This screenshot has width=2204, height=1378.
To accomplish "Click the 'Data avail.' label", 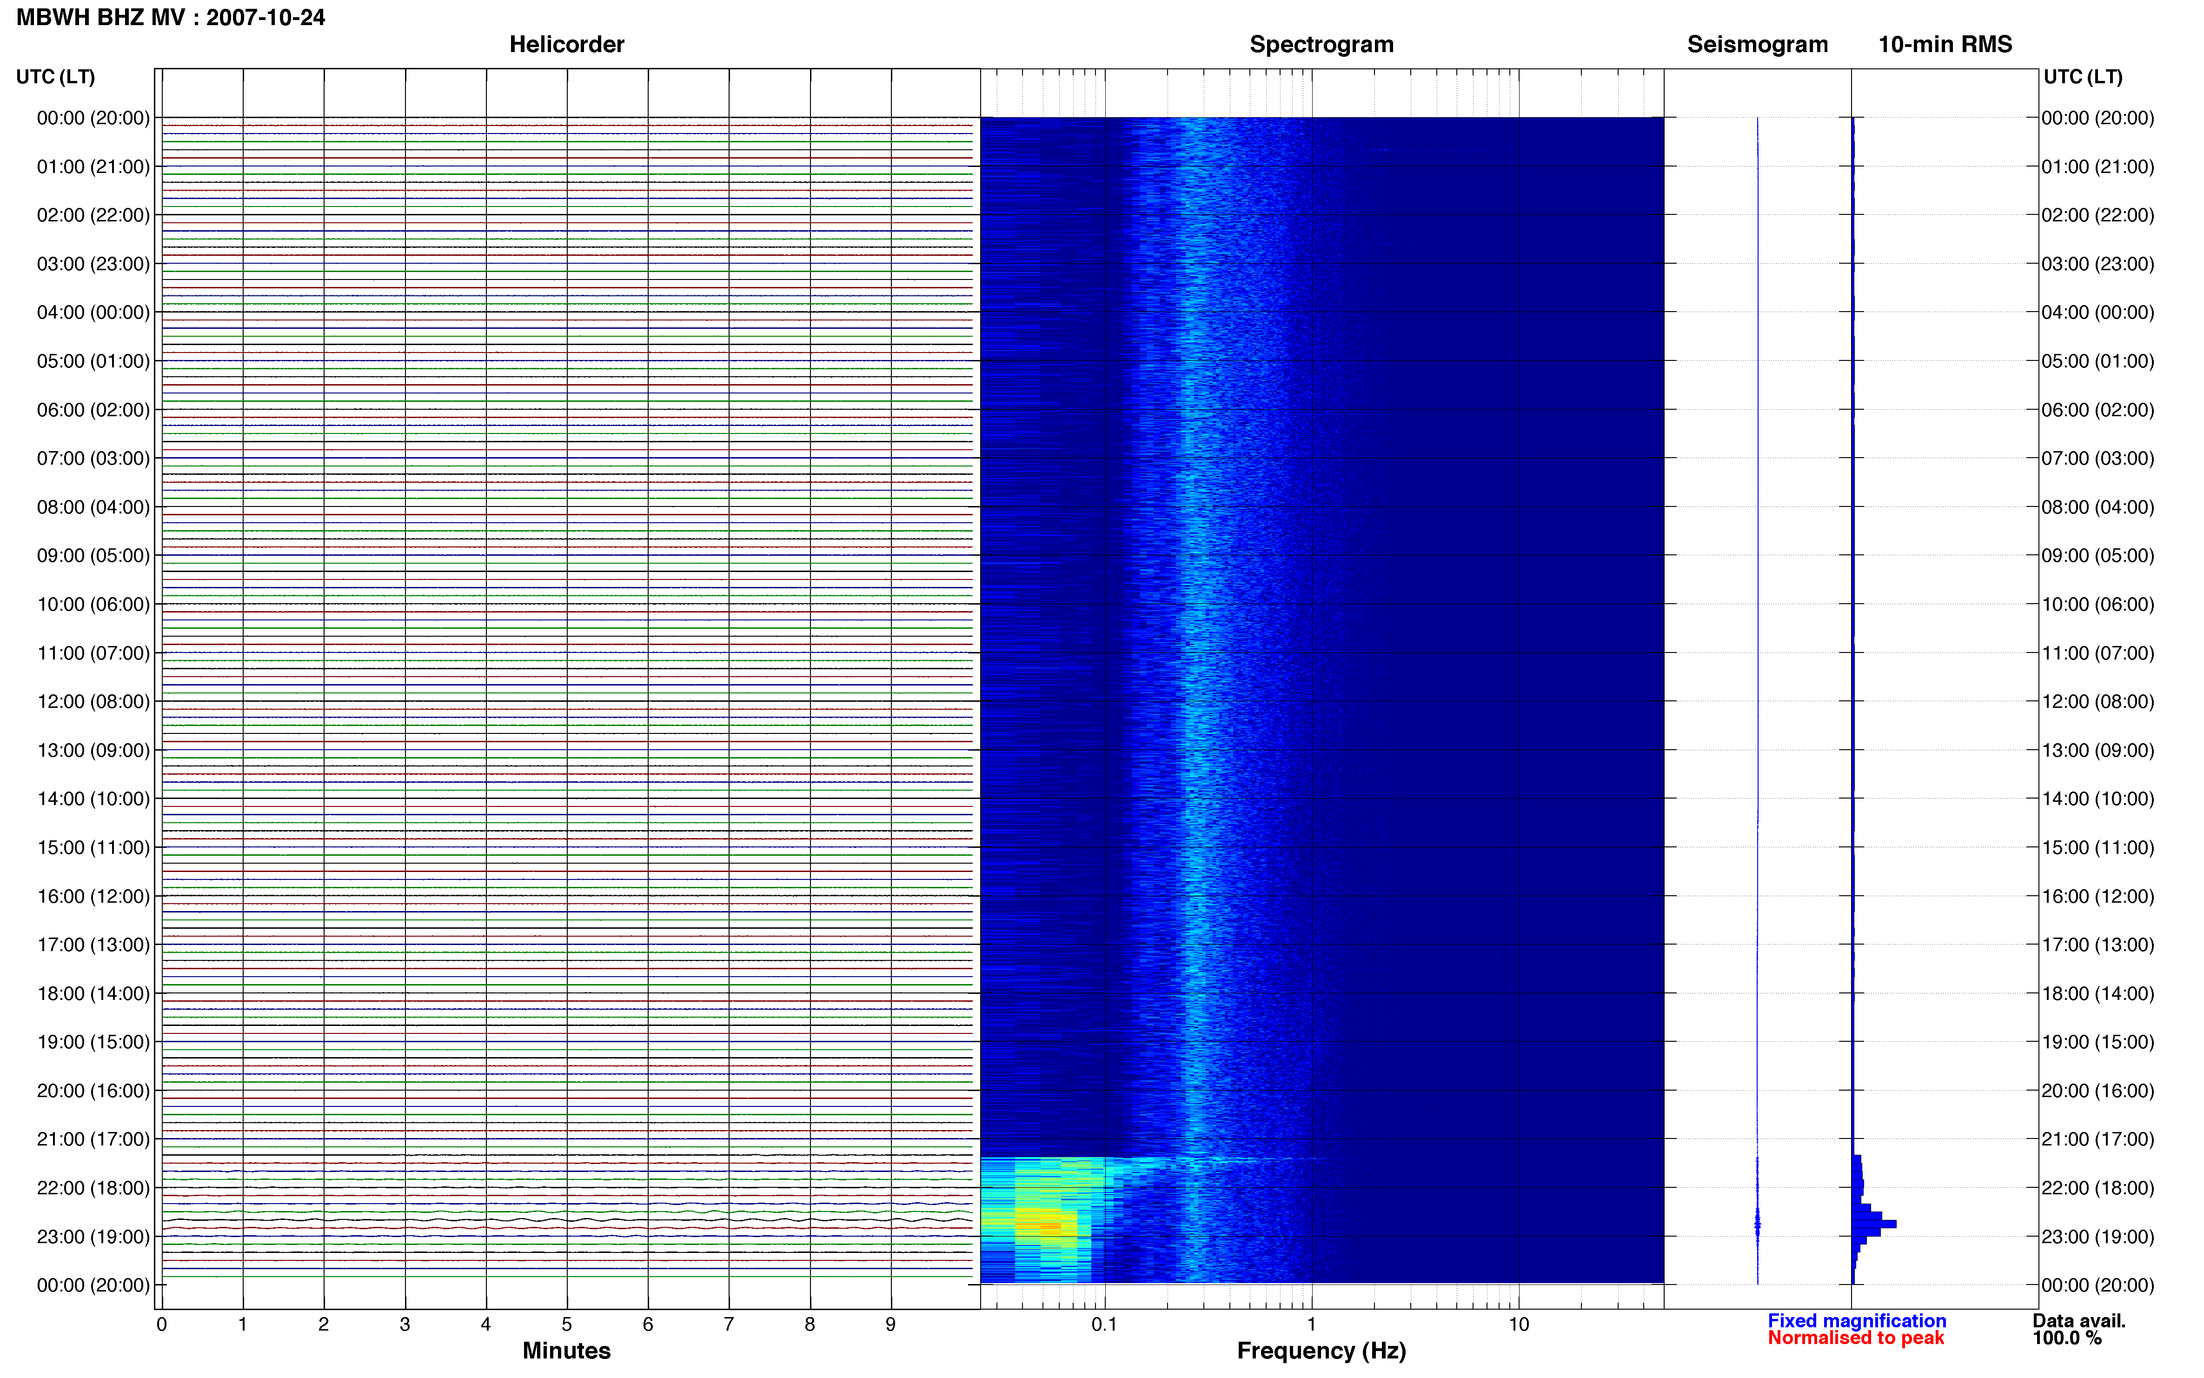I will (2079, 1321).
